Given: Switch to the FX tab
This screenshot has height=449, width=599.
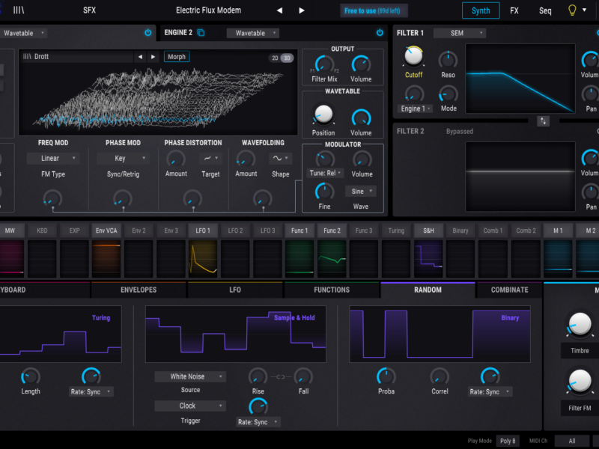Looking at the screenshot, I should pos(514,10).
